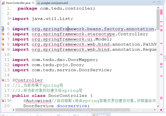166x116 pixels.
Task: Click the @Autowired annotation text
Action: point(37,101)
